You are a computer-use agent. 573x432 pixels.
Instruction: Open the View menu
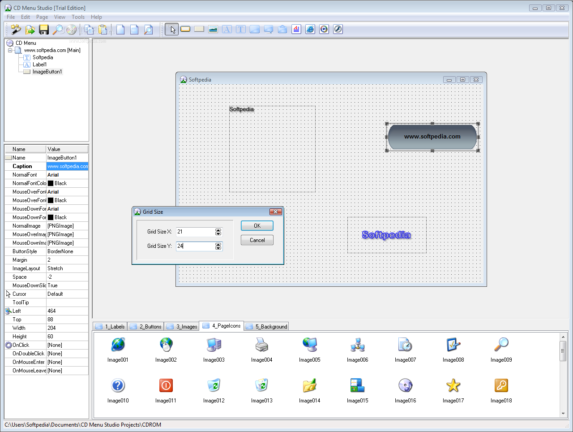[60, 17]
